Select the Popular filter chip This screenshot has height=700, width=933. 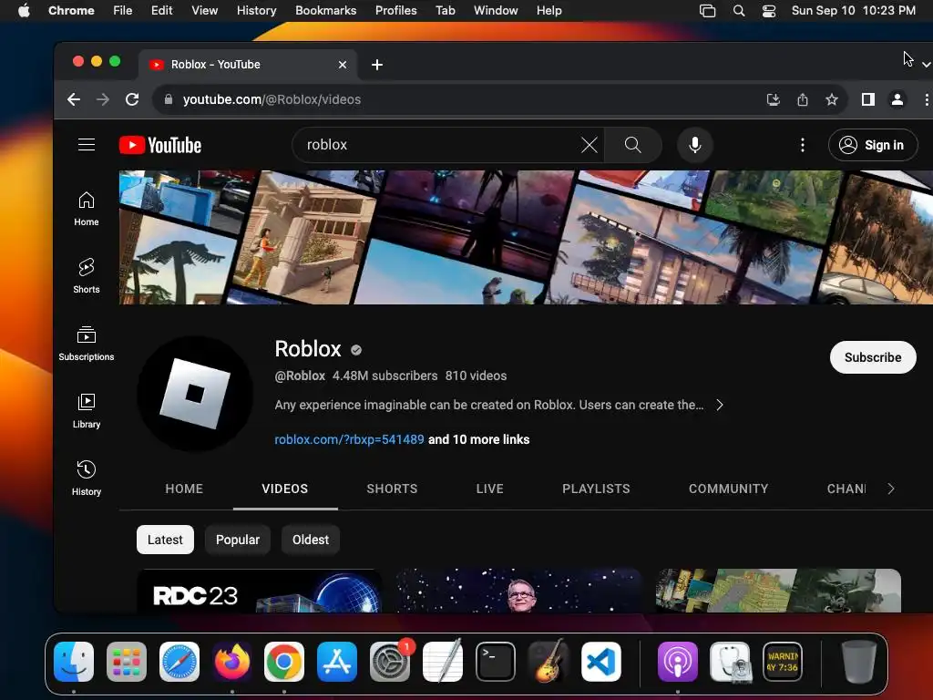238,540
